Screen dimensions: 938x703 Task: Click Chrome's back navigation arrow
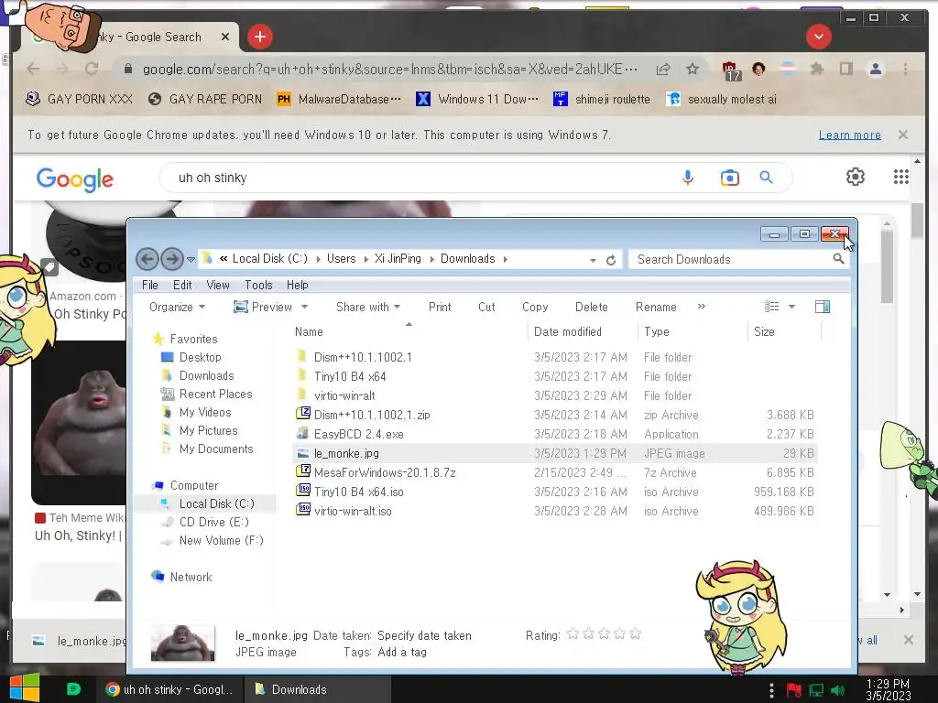(34, 69)
